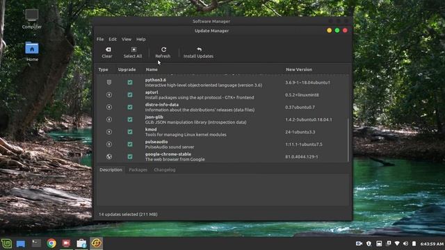Click version 0.37ubuntu0.7 cell
Viewport: 445px width, 250px height.
(300, 107)
